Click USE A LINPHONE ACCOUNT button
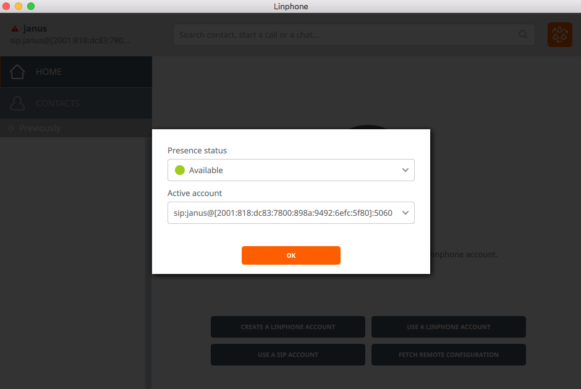This screenshot has height=389, width=581. point(448,327)
